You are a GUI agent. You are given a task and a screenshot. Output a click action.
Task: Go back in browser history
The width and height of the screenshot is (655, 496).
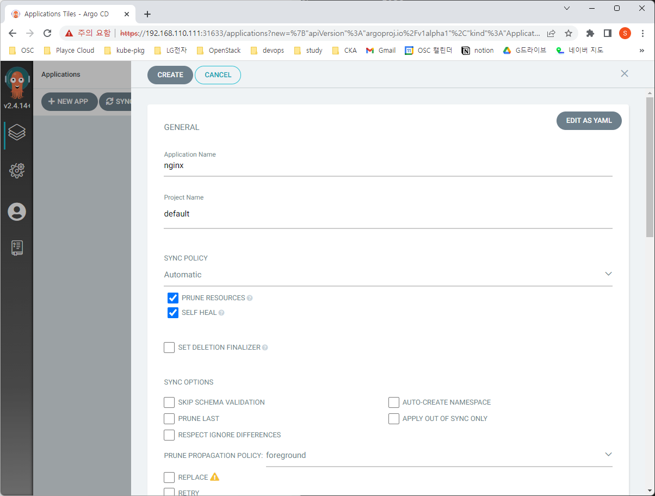coord(13,33)
